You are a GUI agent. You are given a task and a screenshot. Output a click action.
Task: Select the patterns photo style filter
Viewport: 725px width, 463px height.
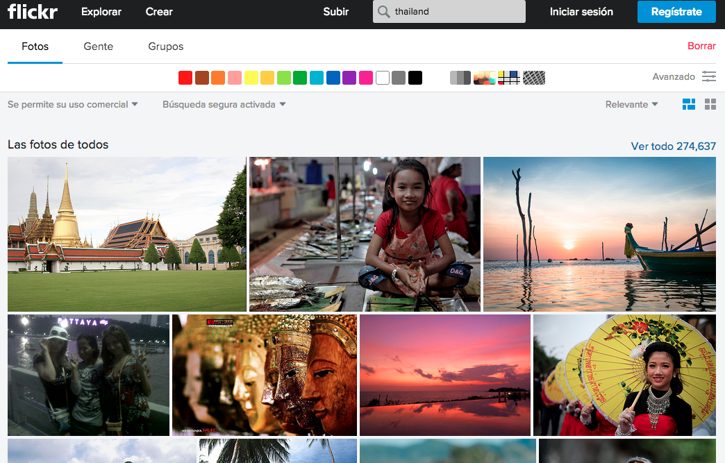533,78
